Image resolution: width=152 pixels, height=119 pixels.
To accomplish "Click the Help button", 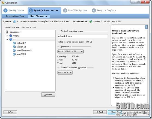I will click(10, 112).
